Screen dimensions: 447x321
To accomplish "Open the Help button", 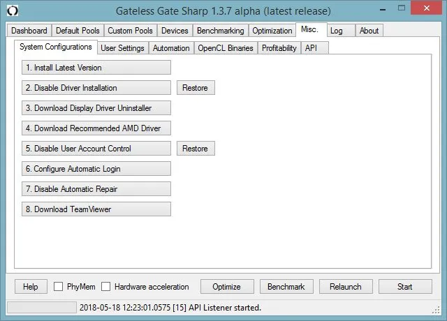I will (x=31, y=287).
